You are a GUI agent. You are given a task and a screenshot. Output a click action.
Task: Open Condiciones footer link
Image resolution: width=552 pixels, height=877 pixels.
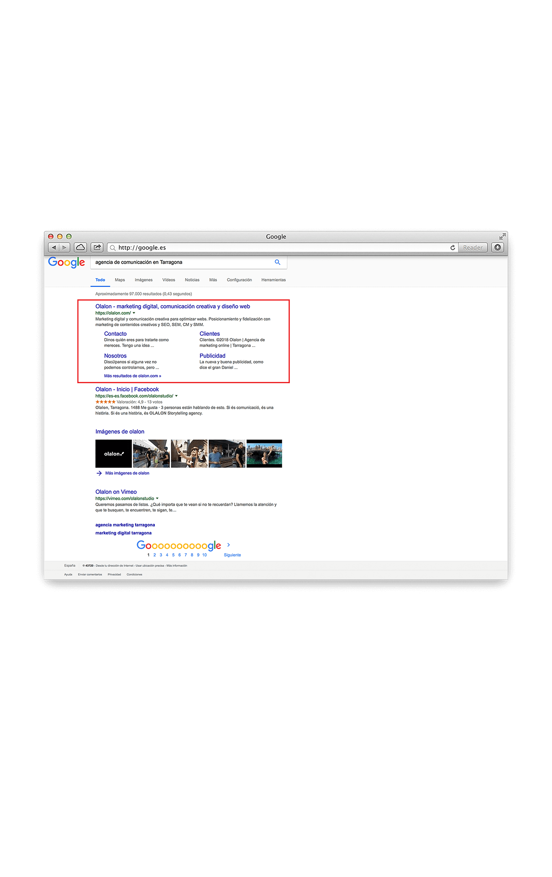(x=134, y=575)
